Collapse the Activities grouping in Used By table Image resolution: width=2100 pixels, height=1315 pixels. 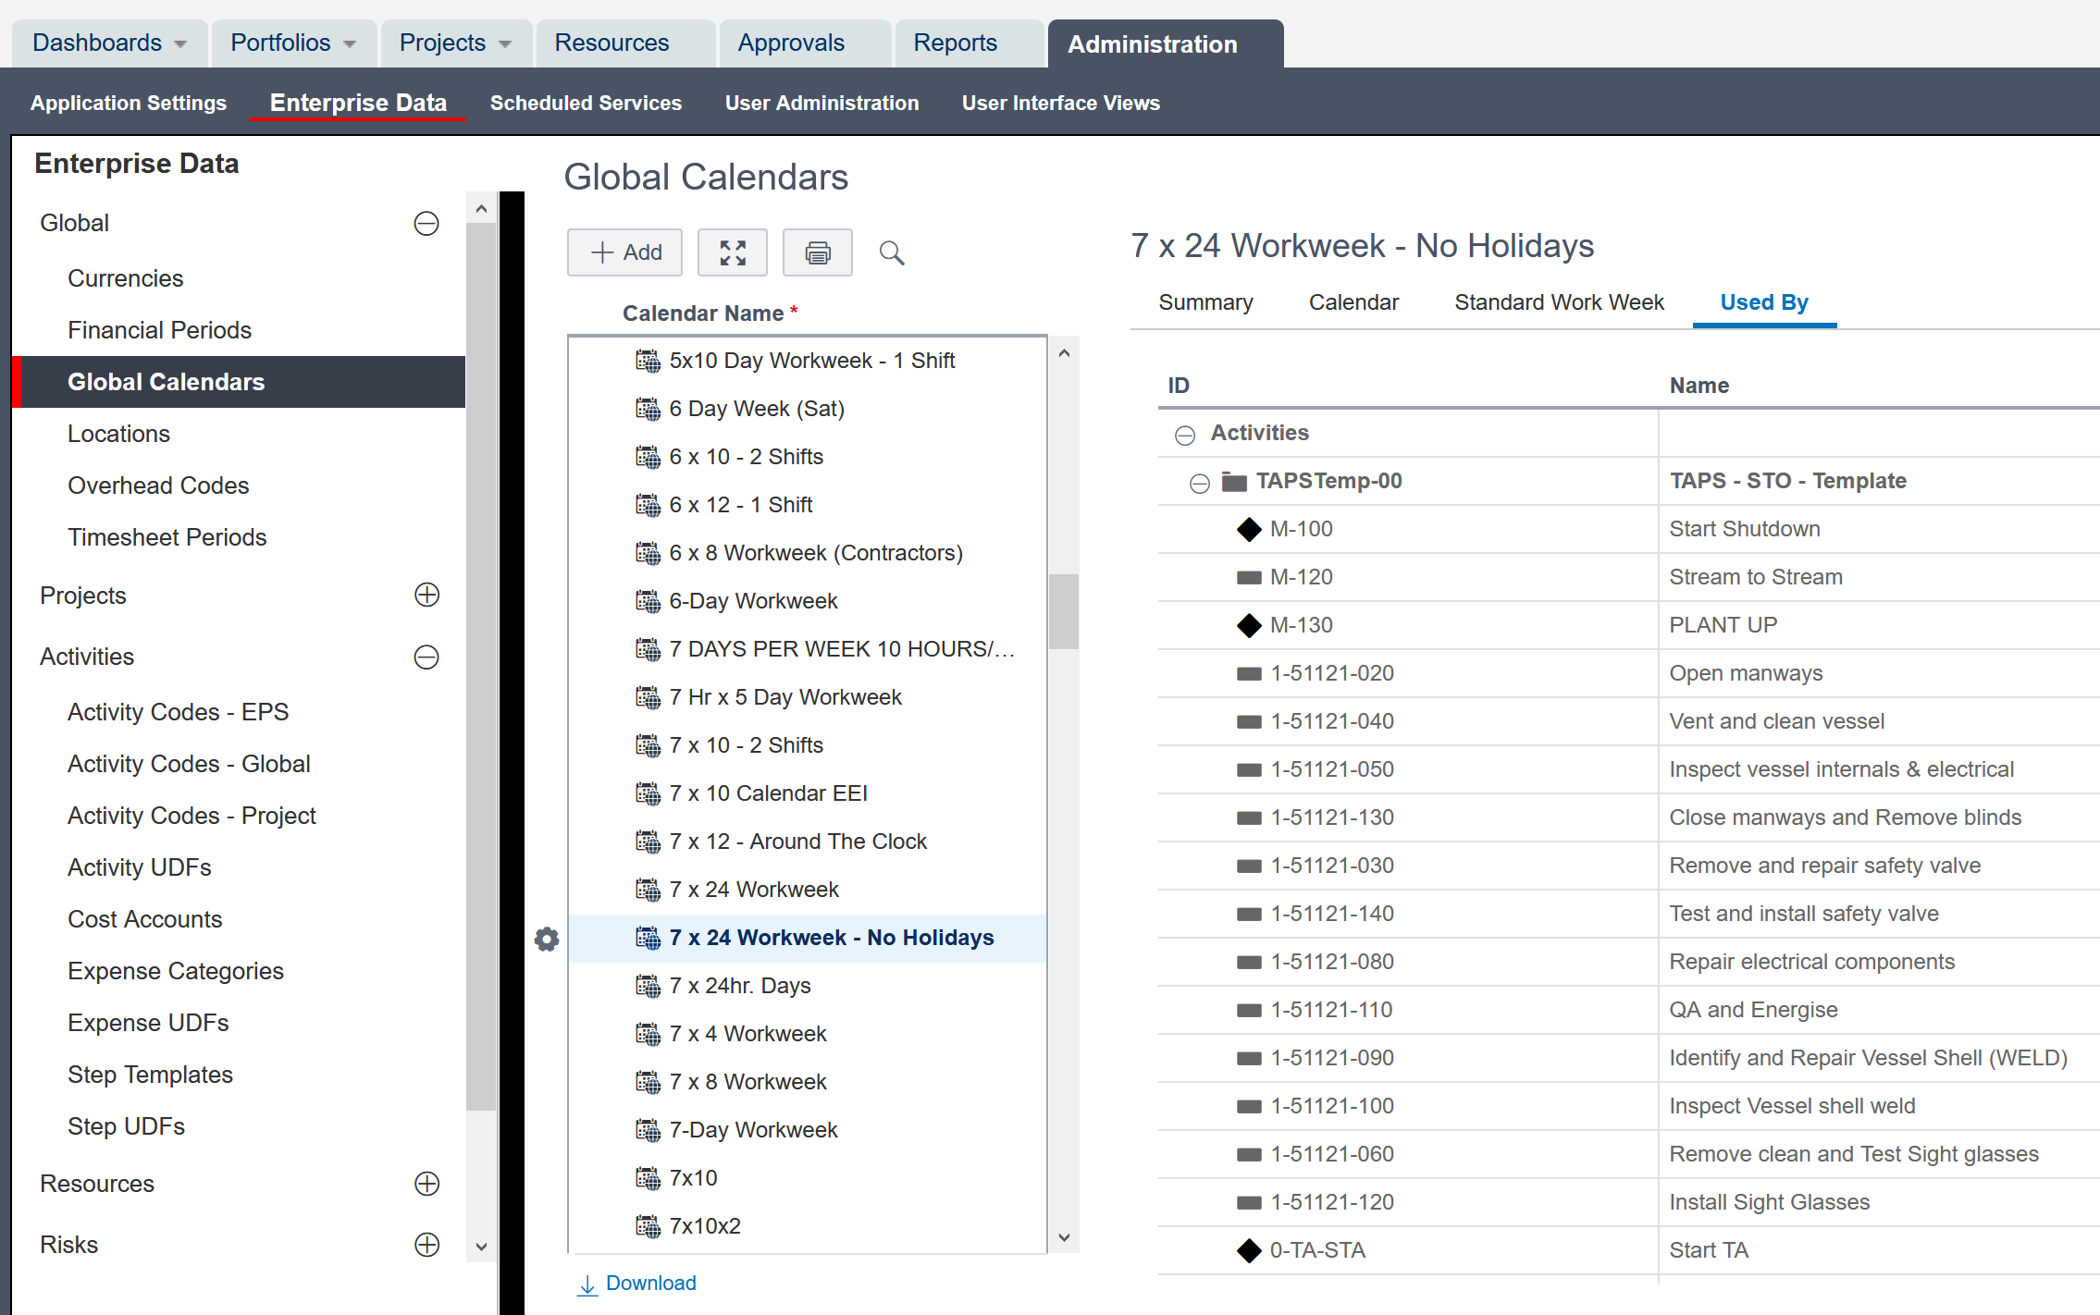(x=1185, y=433)
